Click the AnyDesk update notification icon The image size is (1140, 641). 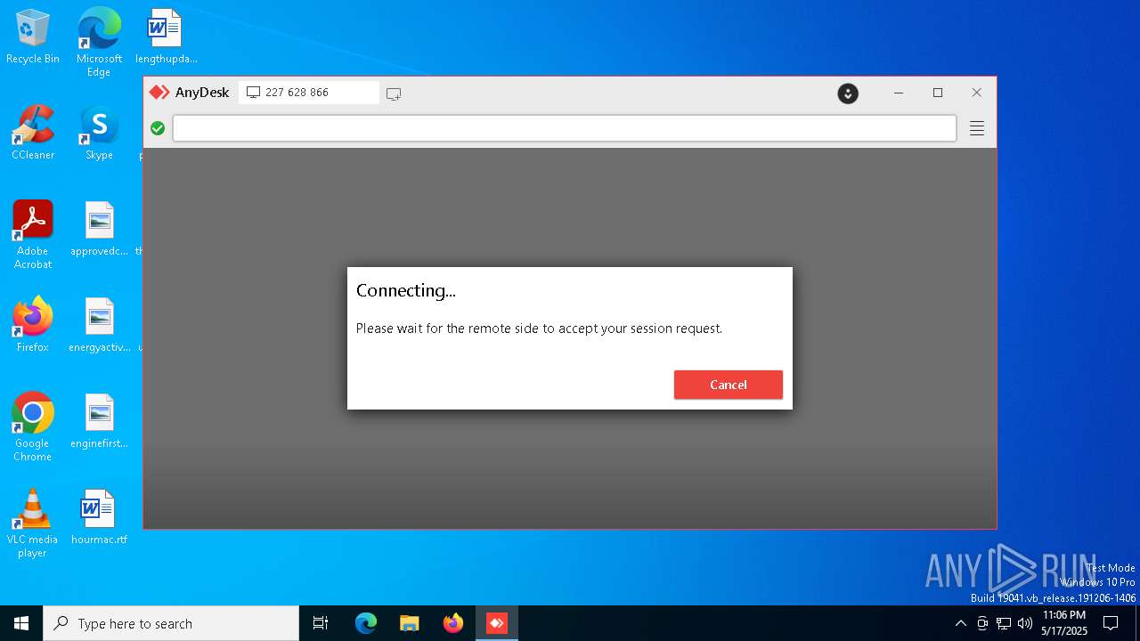pos(848,93)
